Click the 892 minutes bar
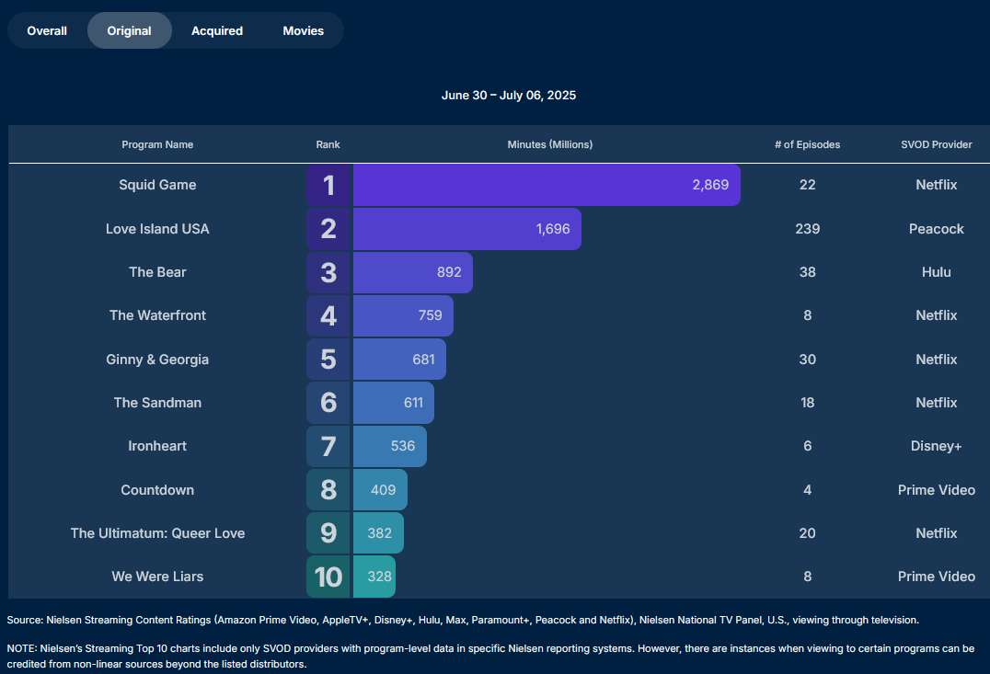This screenshot has width=990, height=674. coord(413,272)
